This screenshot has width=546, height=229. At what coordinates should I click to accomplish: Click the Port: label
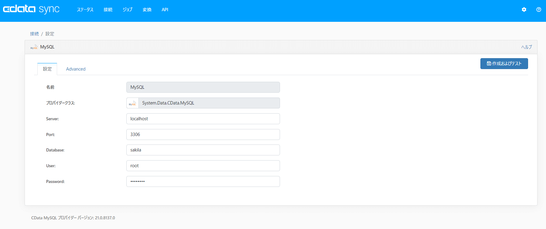(50, 134)
